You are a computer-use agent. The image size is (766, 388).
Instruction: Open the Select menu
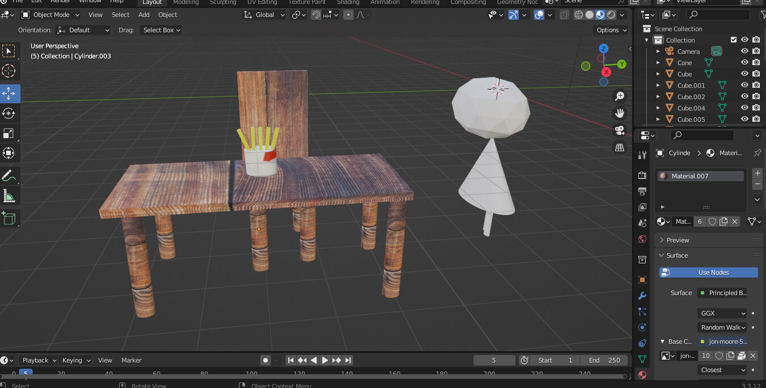click(120, 15)
